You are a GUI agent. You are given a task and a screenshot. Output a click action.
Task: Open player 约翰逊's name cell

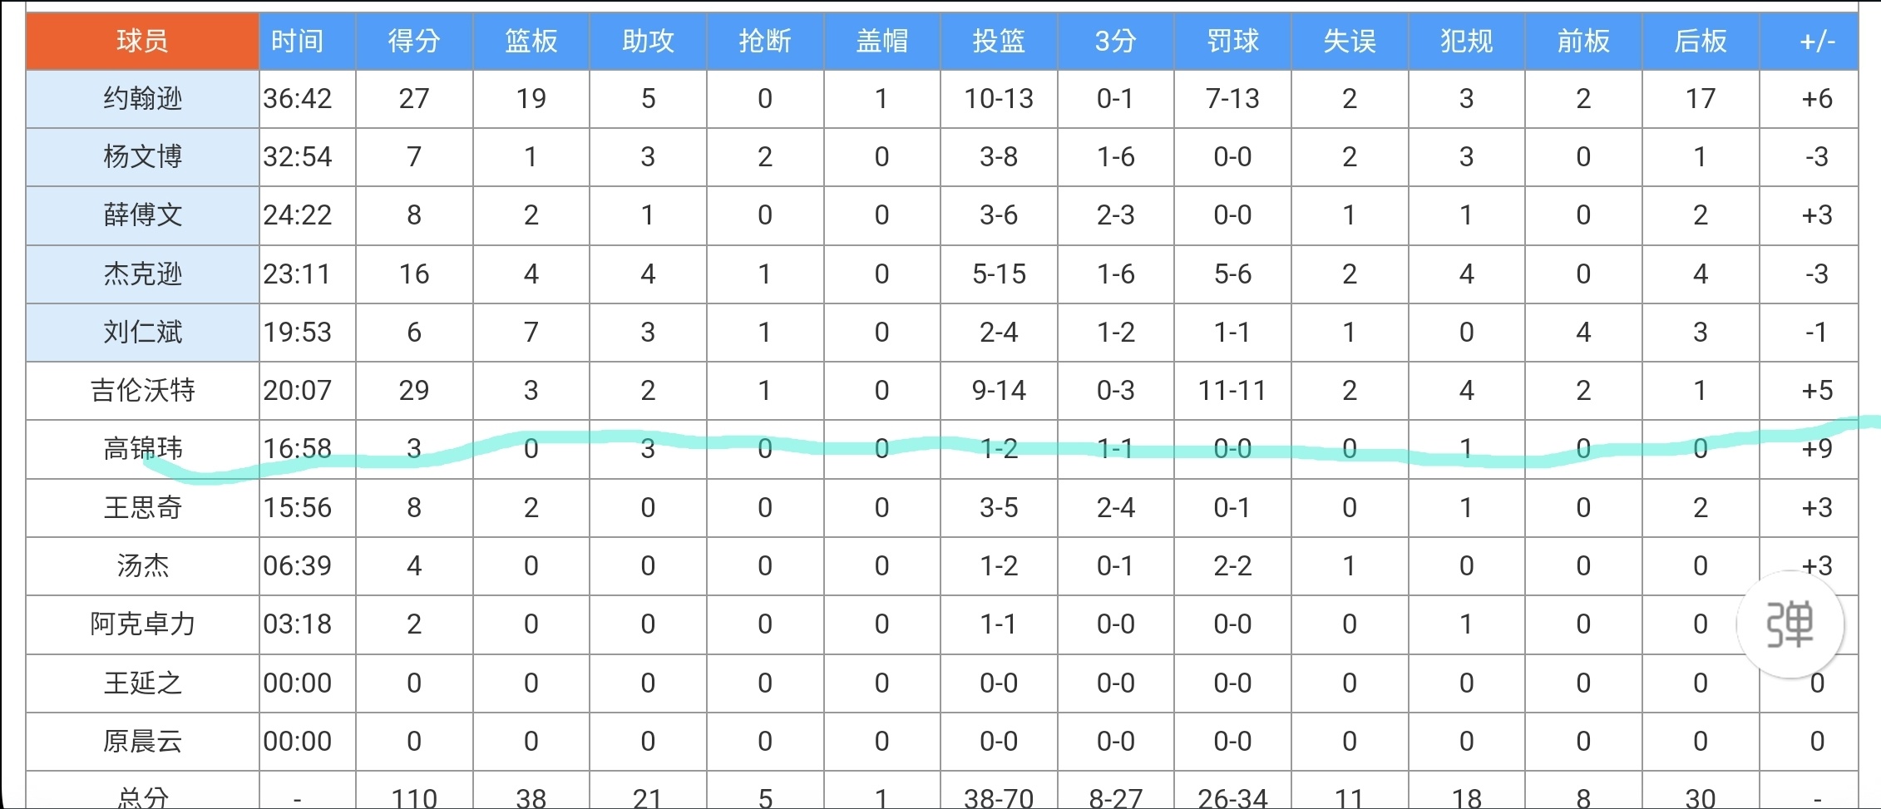pos(142,99)
